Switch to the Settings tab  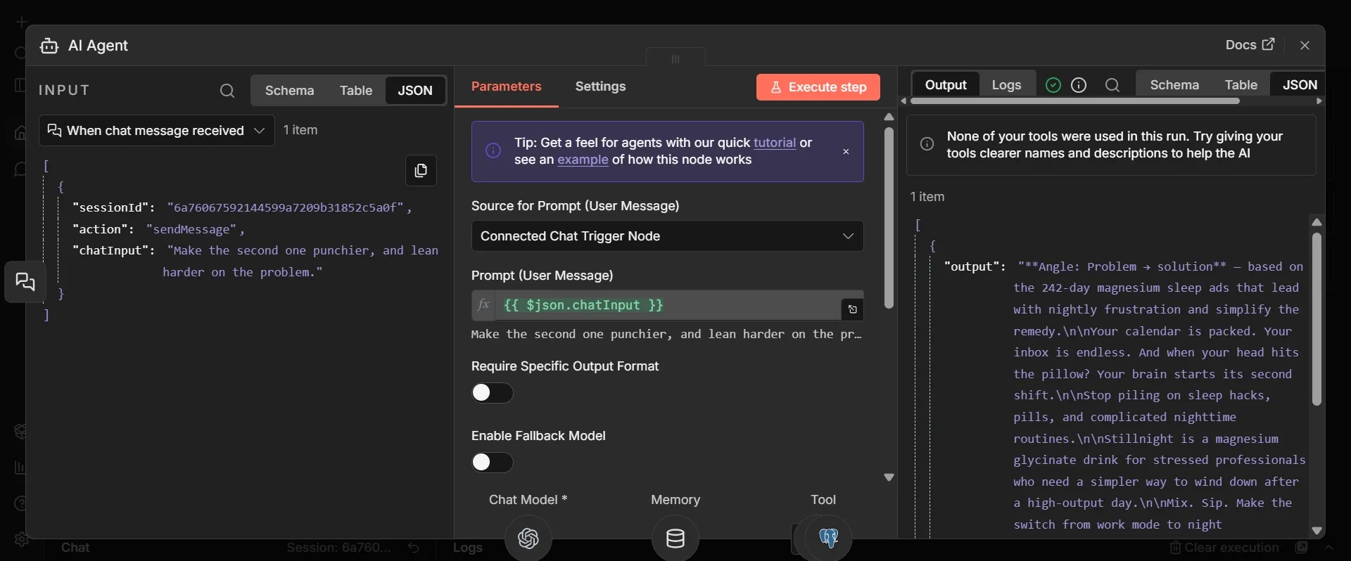(600, 86)
